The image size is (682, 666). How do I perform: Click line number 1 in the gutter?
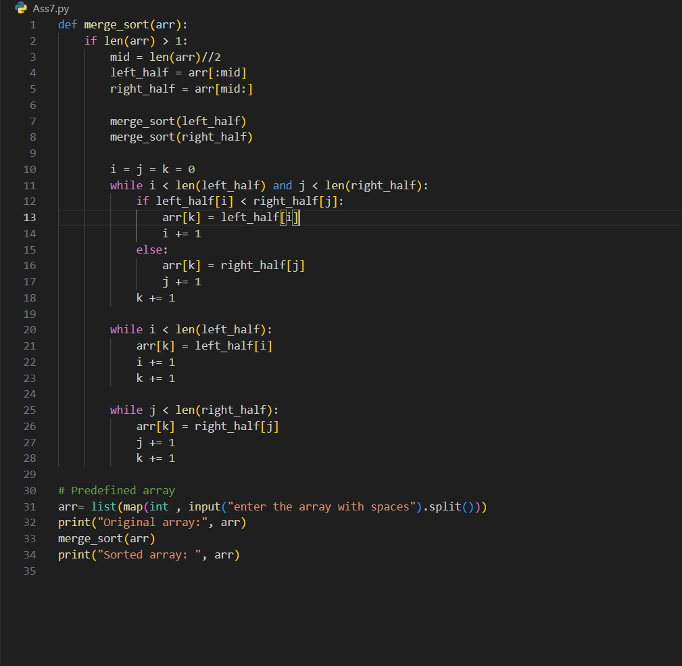[x=32, y=24]
